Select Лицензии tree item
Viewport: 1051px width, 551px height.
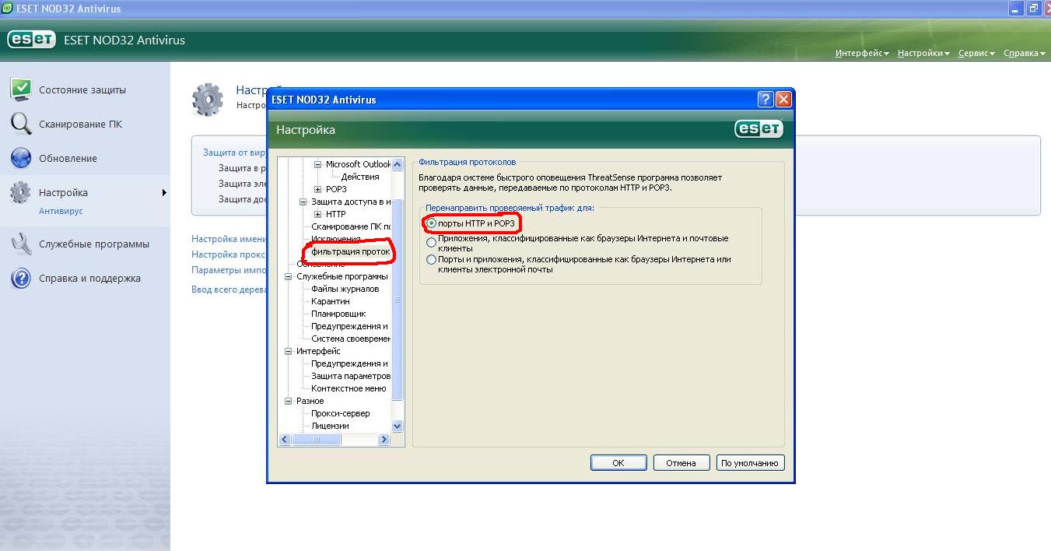pos(330,426)
